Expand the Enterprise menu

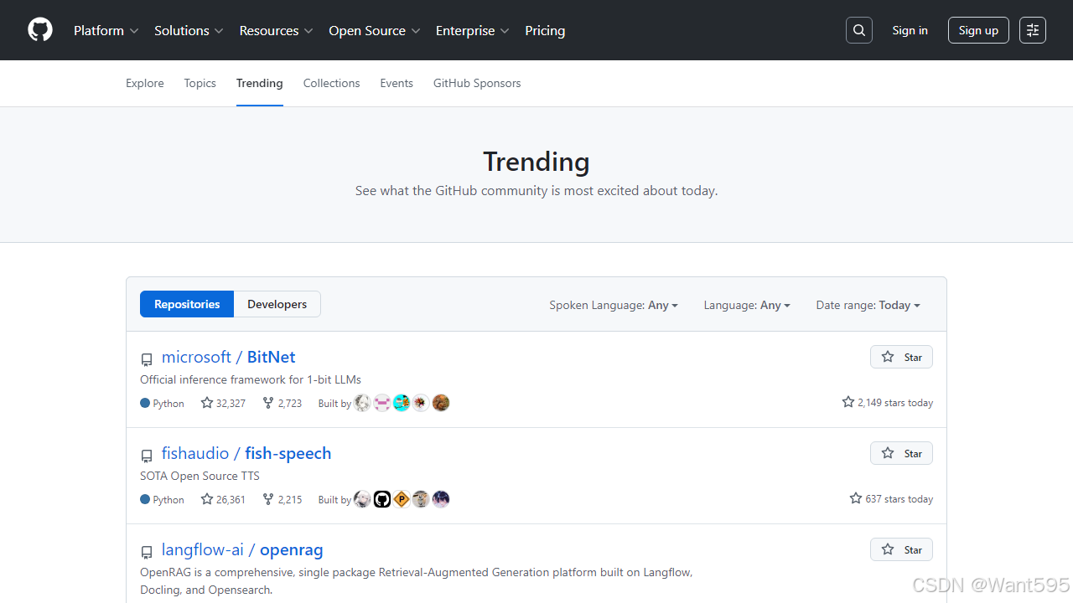click(x=472, y=30)
